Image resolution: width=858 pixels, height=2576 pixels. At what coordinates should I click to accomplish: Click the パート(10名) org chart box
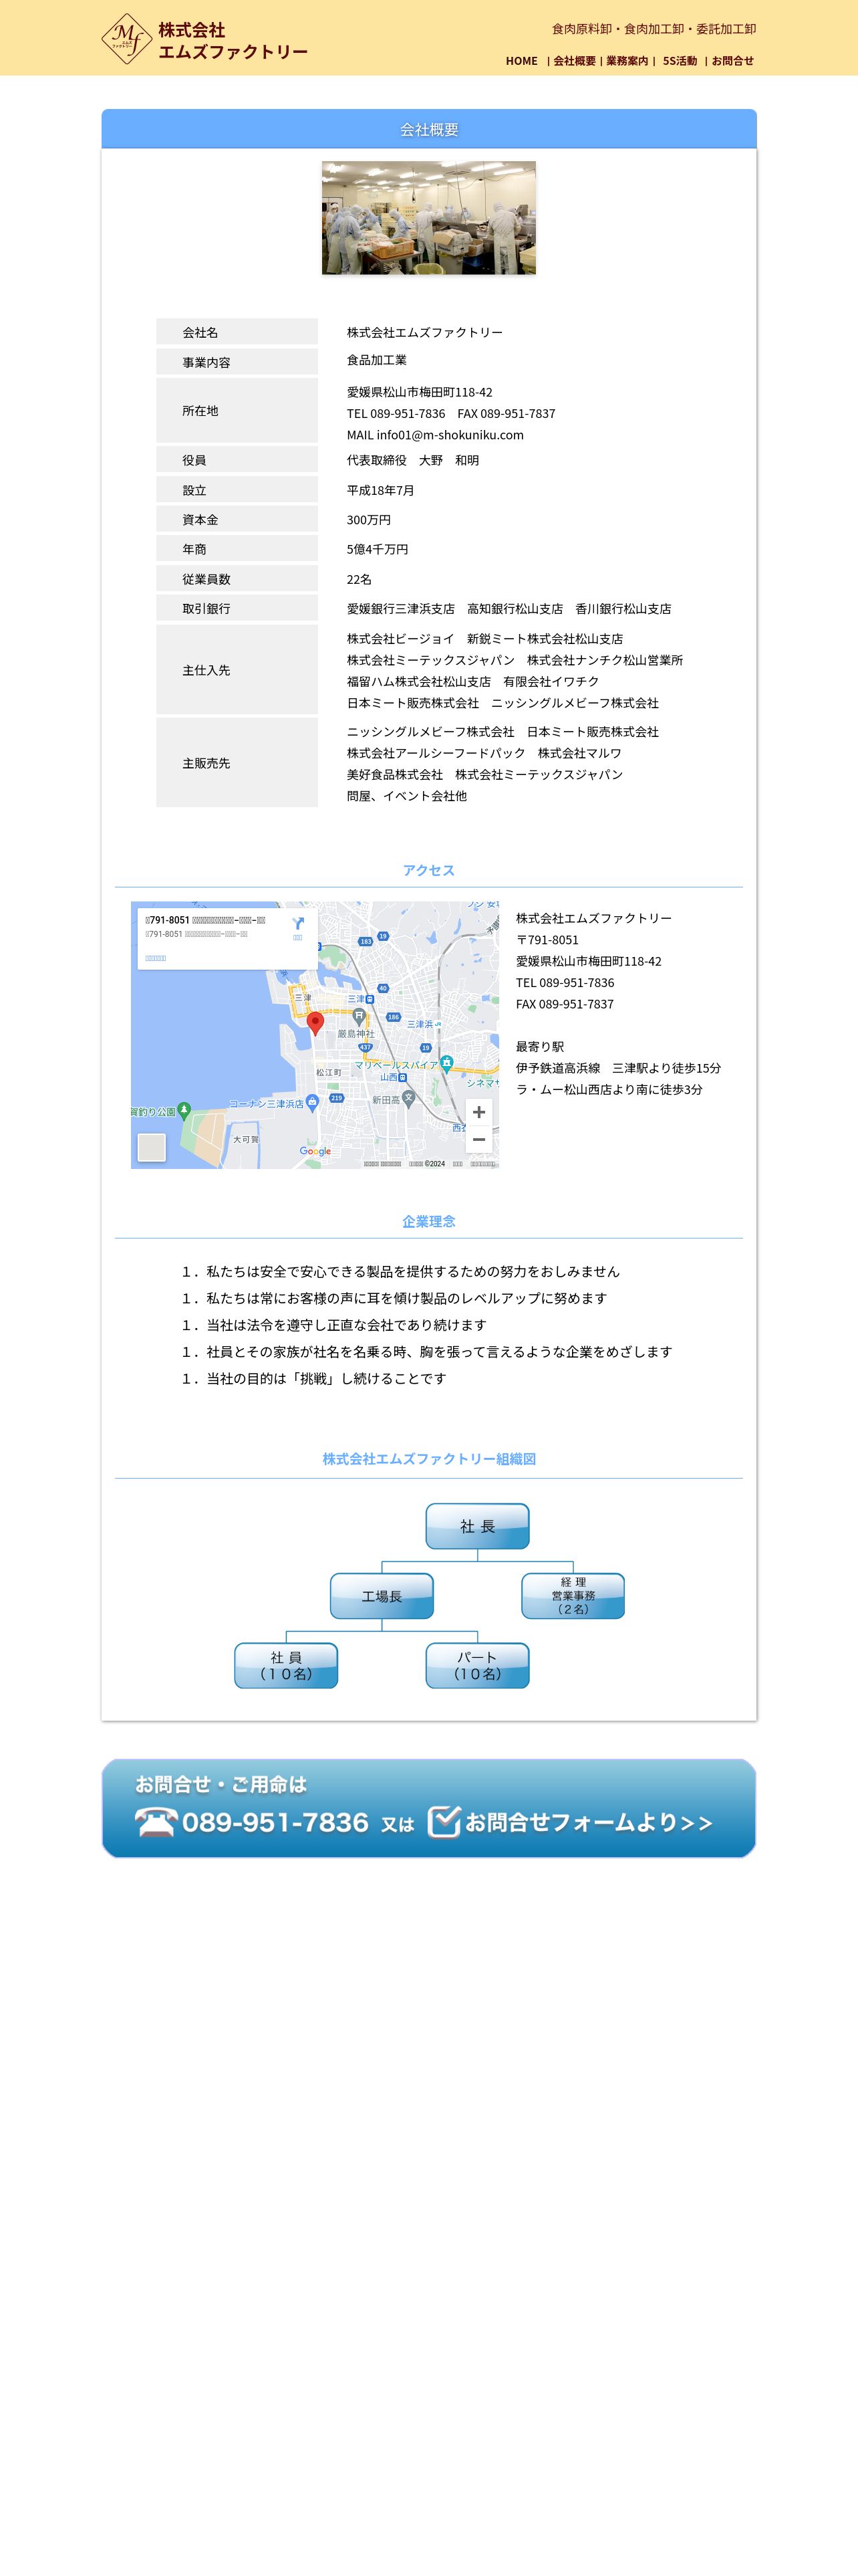point(477,1665)
